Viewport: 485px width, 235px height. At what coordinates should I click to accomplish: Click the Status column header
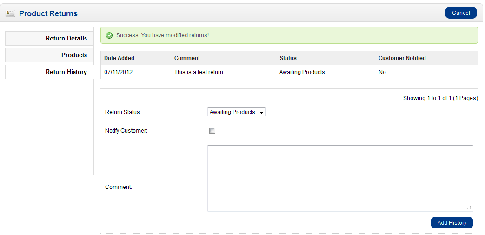click(288, 58)
